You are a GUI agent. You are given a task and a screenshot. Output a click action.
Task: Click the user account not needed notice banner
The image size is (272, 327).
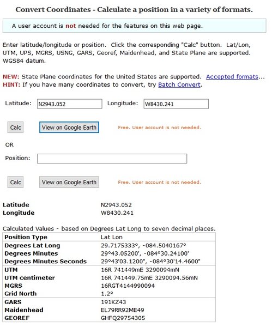pos(134,26)
